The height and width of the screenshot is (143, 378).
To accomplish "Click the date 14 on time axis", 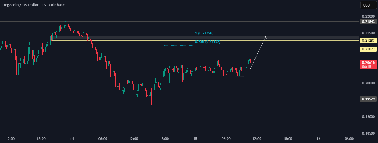I will point(72,139).
